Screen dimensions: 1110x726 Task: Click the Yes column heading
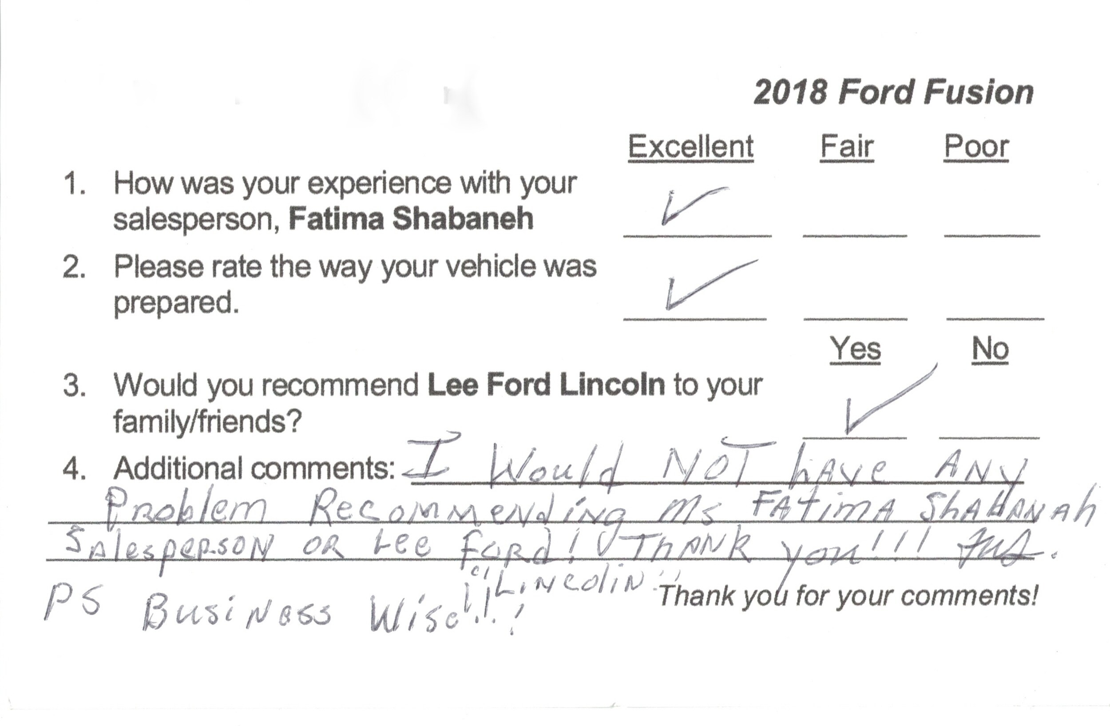pyautogui.click(x=855, y=350)
